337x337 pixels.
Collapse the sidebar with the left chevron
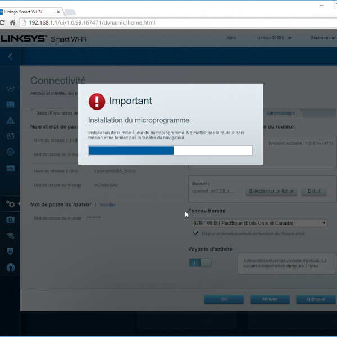pos(10,57)
